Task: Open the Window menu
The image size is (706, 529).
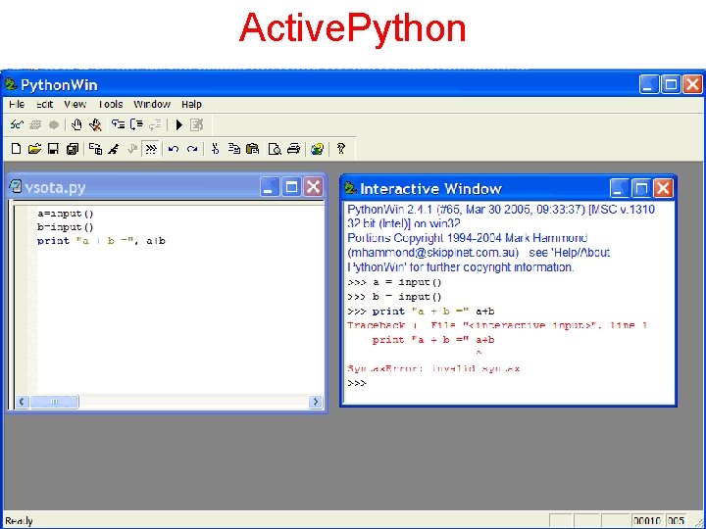Action: coord(152,105)
